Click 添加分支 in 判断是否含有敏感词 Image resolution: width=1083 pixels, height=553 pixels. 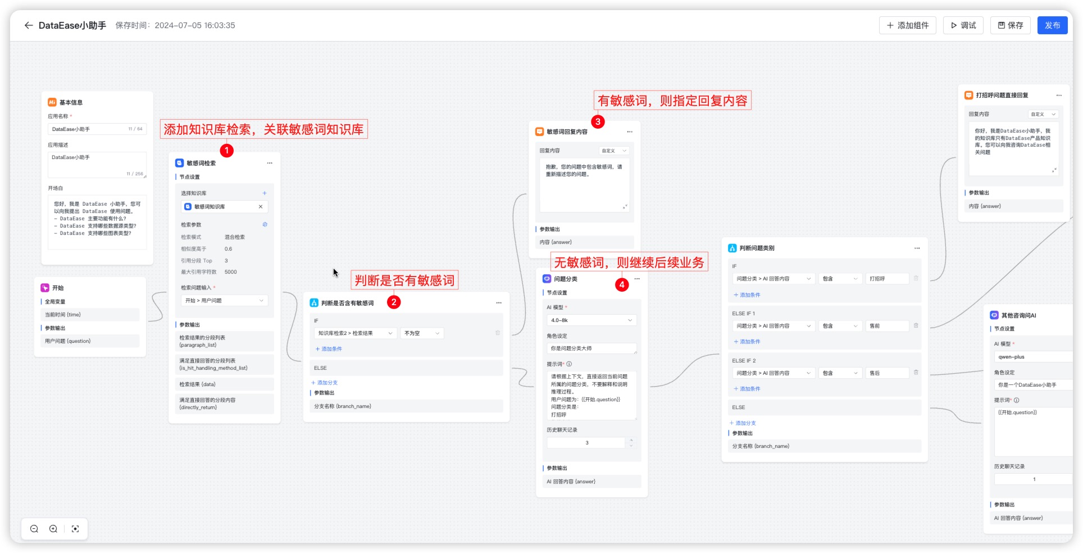325,383
